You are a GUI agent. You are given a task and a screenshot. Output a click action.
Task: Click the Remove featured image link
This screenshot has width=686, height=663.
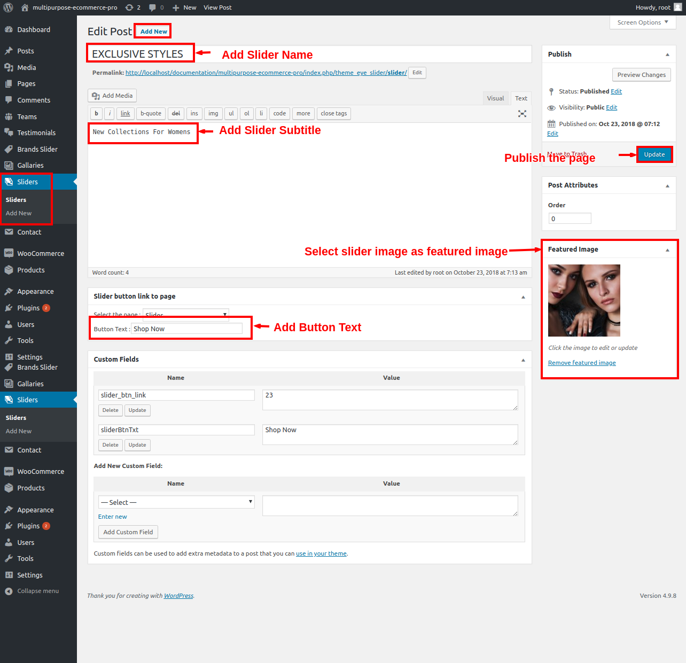click(x=582, y=363)
